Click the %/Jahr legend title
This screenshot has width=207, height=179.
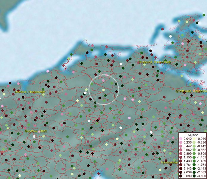(192, 135)
